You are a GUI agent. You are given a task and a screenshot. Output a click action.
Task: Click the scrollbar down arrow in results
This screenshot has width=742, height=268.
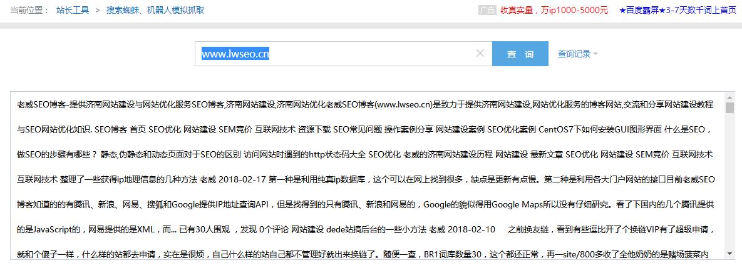pyautogui.click(x=729, y=254)
